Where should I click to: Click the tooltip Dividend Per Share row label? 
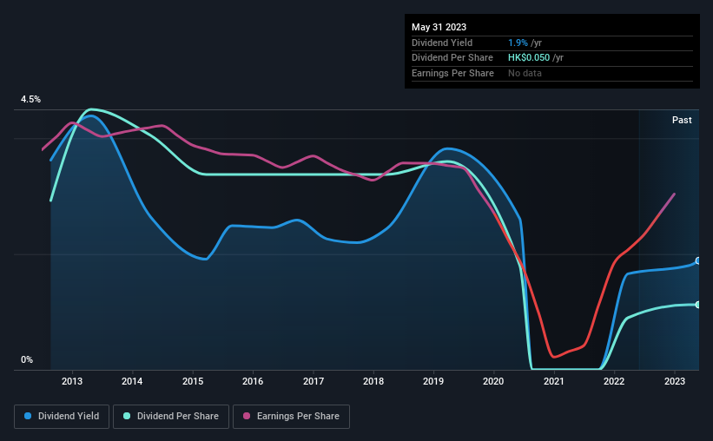click(452, 58)
